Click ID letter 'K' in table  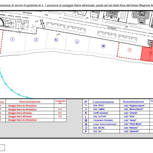86,113
